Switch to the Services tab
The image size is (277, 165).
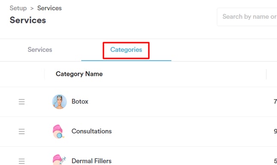click(x=40, y=50)
